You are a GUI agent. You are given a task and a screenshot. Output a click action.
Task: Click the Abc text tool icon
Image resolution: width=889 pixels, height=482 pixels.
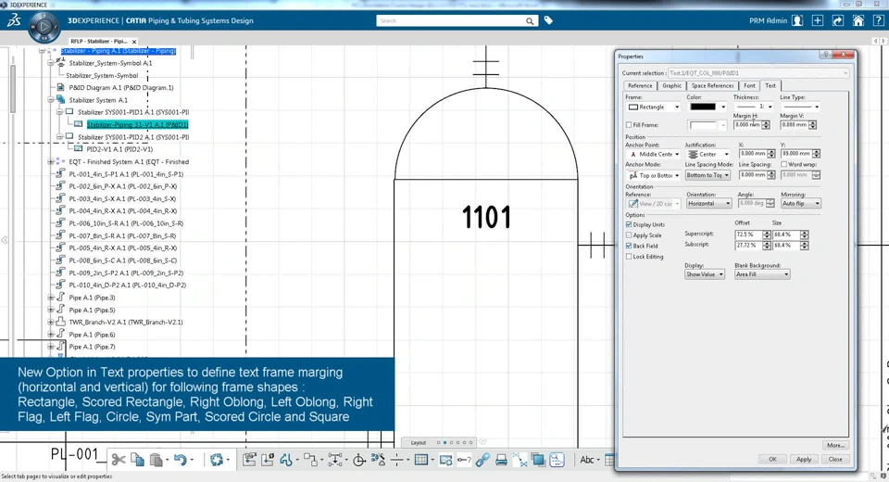pyautogui.click(x=587, y=460)
